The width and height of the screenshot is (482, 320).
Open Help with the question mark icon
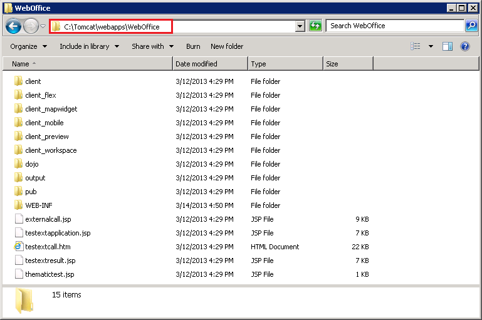[465, 46]
